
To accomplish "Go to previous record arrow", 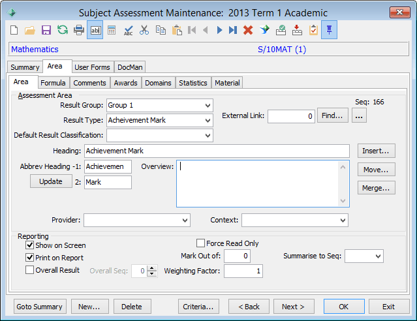I will click(x=206, y=30).
